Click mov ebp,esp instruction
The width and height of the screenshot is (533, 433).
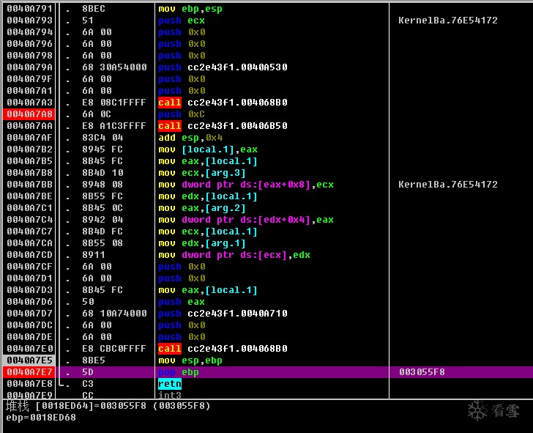pyautogui.click(x=190, y=9)
